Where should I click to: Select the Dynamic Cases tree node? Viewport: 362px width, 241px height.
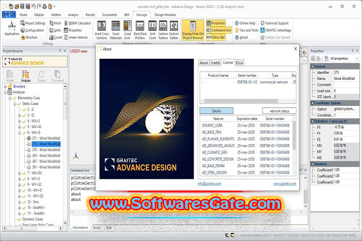click(x=33, y=219)
